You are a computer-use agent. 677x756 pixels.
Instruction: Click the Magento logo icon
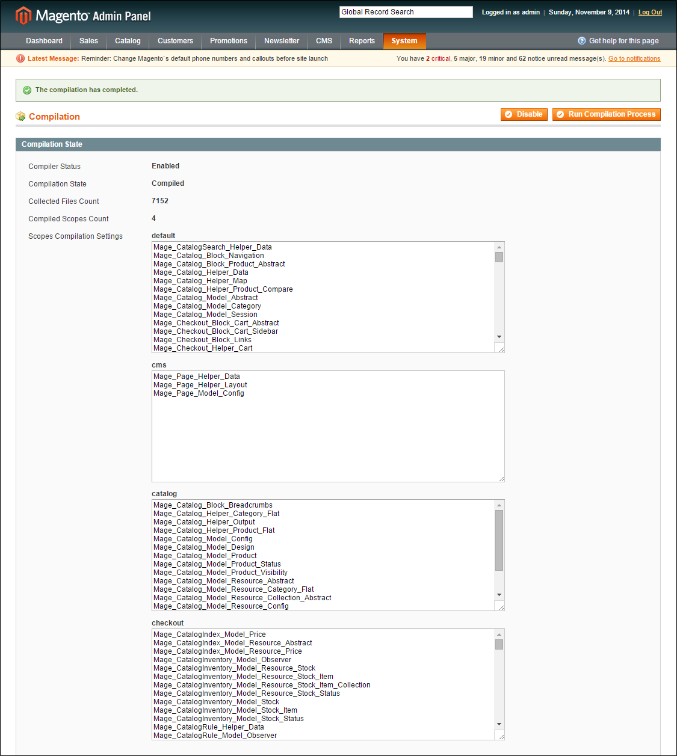click(23, 15)
